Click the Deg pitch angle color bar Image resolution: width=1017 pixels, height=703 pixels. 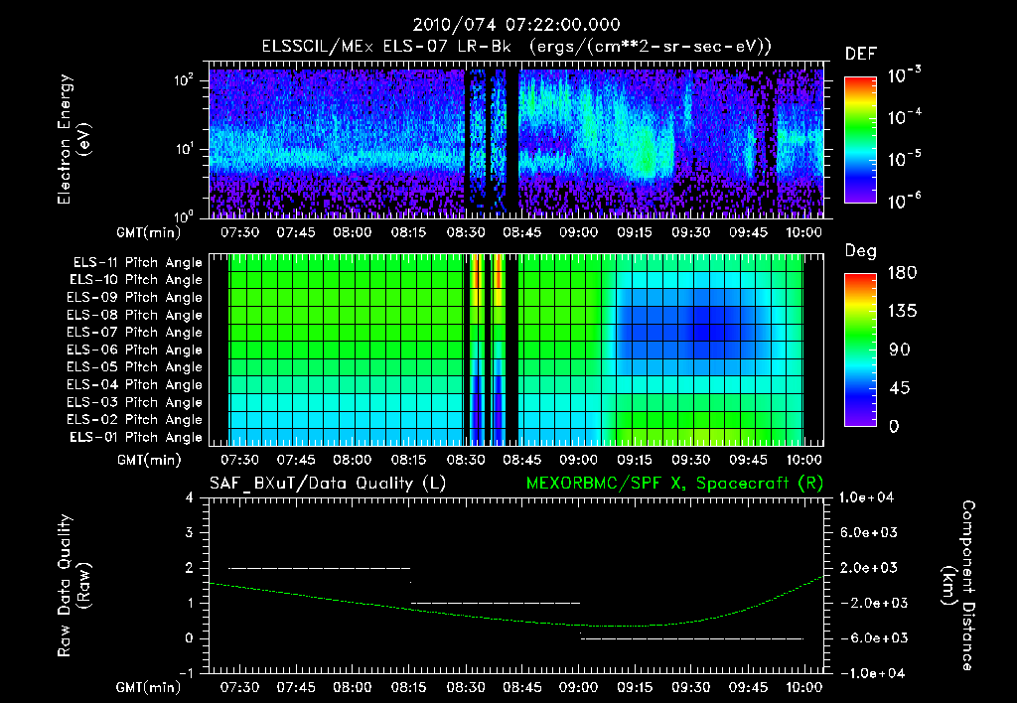(860, 350)
